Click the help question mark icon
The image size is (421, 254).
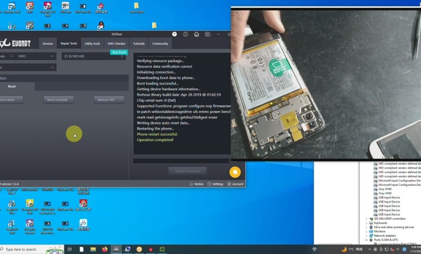(x=174, y=35)
